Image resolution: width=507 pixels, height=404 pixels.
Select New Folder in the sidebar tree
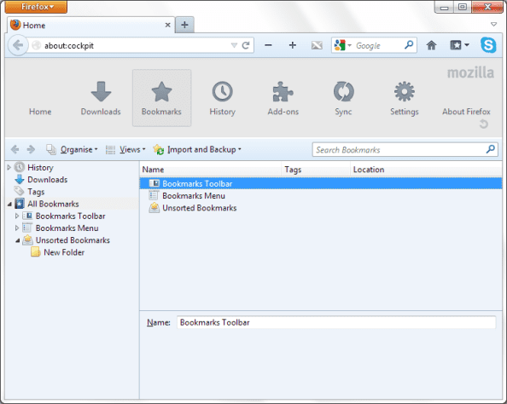tap(64, 252)
